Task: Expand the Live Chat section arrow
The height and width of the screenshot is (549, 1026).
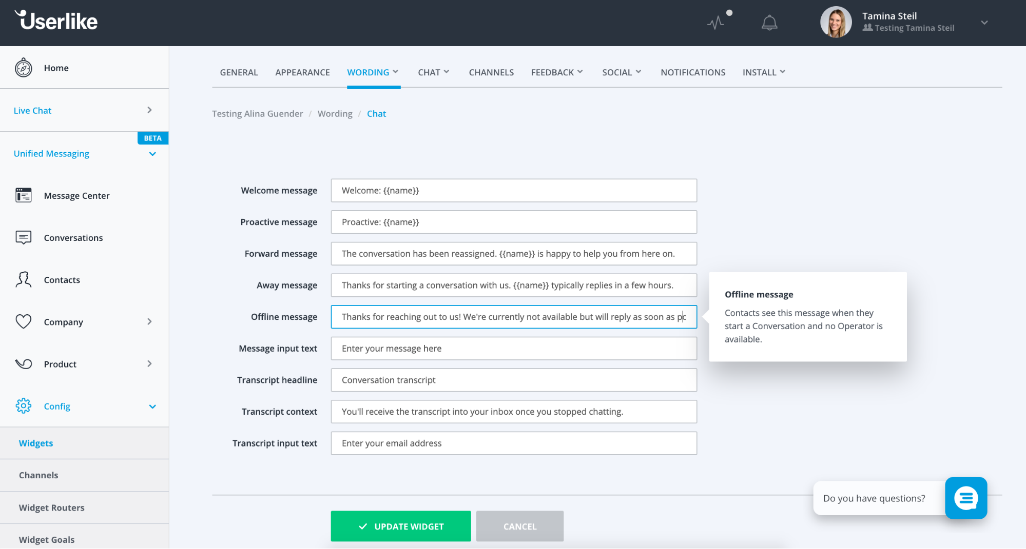Action: (x=149, y=110)
